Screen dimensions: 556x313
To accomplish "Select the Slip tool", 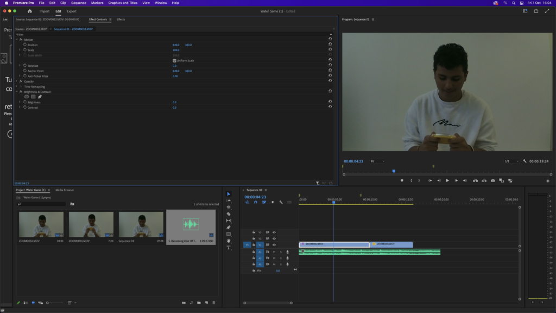I will 229,221.
